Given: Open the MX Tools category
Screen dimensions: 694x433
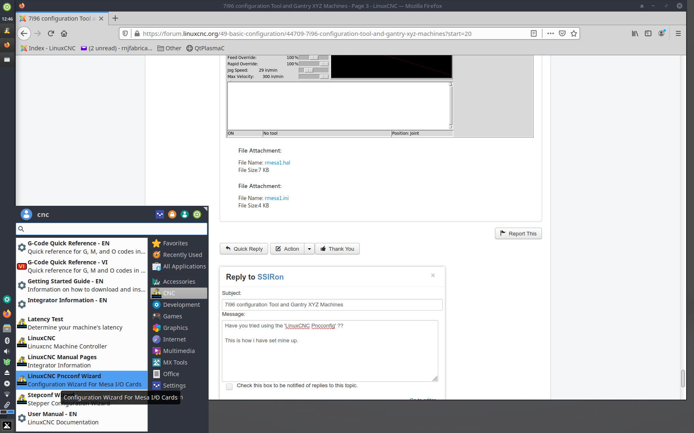Looking at the screenshot, I should pyautogui.click(x=179, y=362).
